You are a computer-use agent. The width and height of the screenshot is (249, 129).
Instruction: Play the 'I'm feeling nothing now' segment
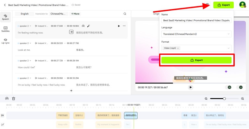pyautogui.click(x=119, y=26)
